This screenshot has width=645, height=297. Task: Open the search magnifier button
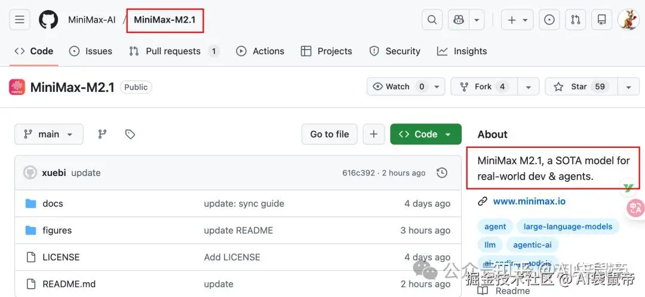pos(432,20)
